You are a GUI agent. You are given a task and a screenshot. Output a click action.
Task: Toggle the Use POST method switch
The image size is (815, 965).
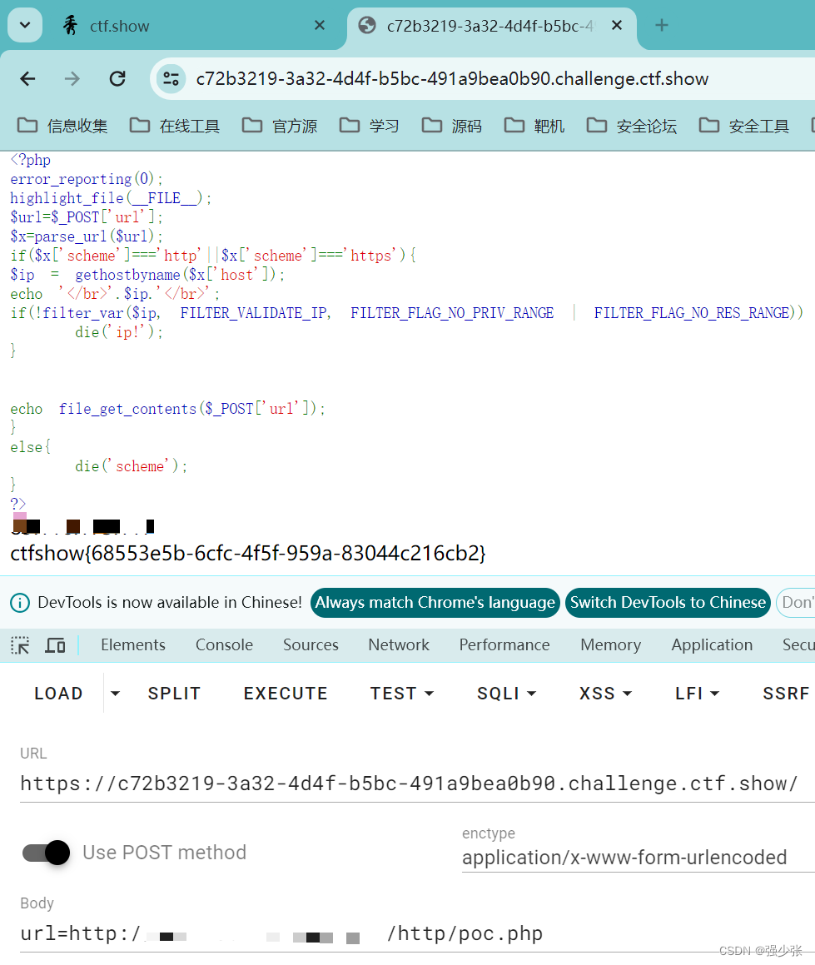tap(46, 853)
